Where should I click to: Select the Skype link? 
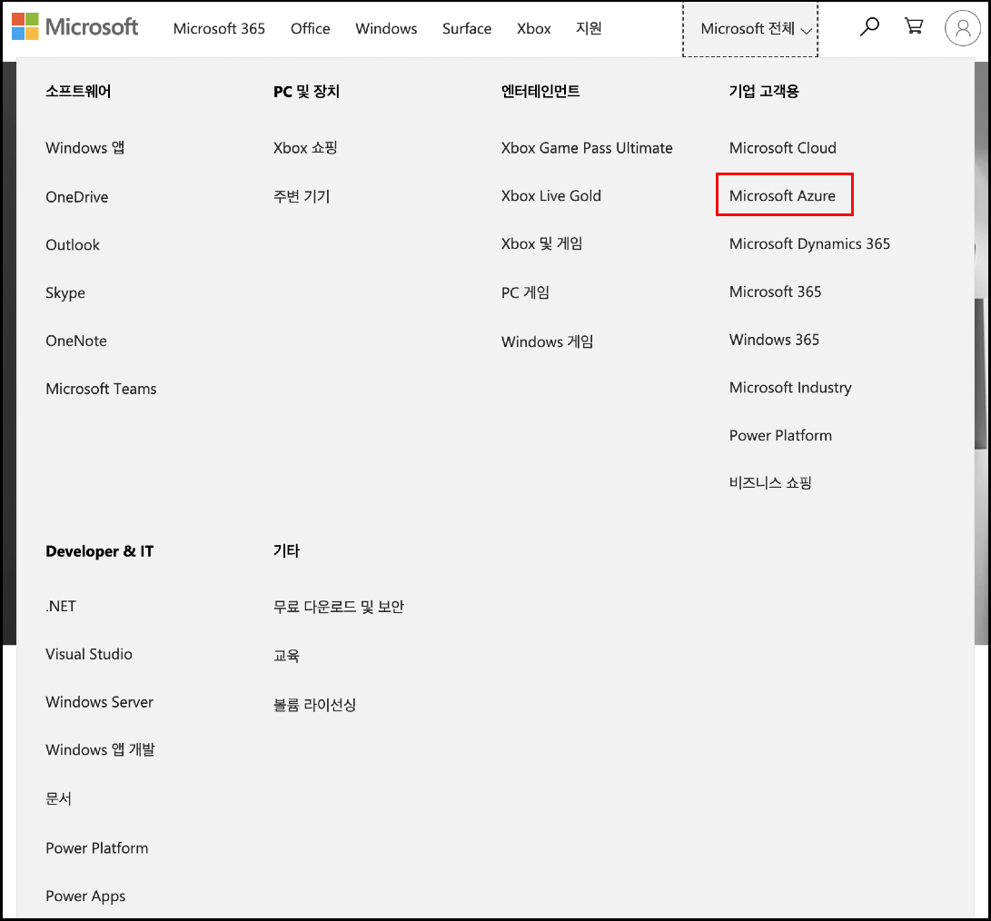click(x=65, y=292)
